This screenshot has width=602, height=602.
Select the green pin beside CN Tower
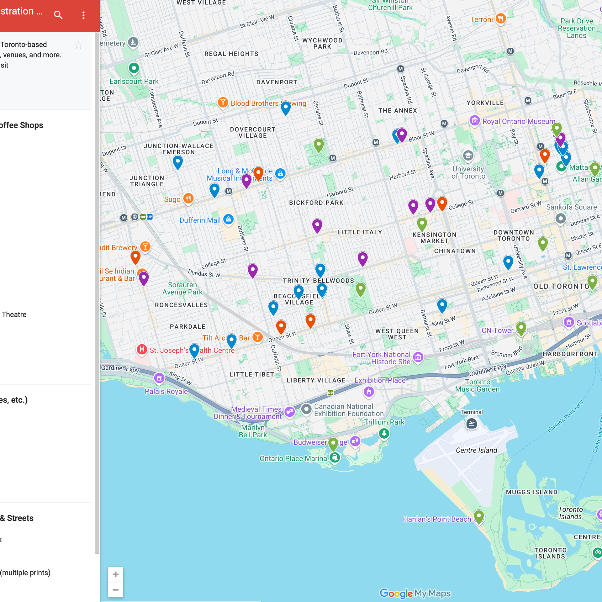click(x=521, y=328)
